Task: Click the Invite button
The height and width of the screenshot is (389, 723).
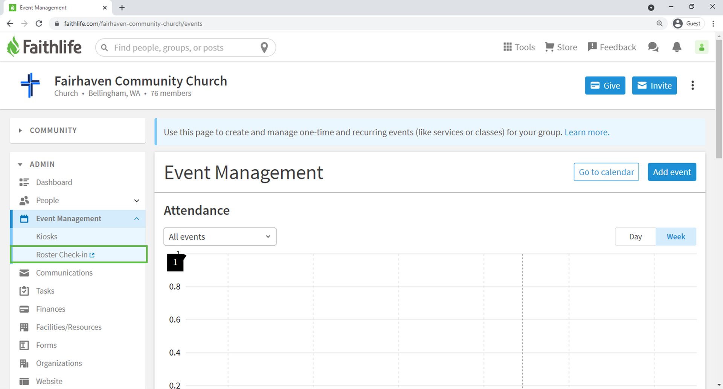Action: [654, 86]
